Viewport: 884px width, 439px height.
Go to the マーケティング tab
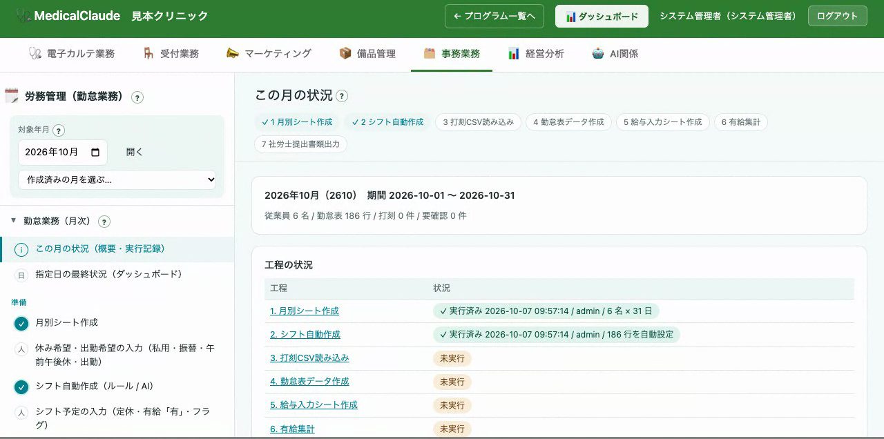point(269,54)
